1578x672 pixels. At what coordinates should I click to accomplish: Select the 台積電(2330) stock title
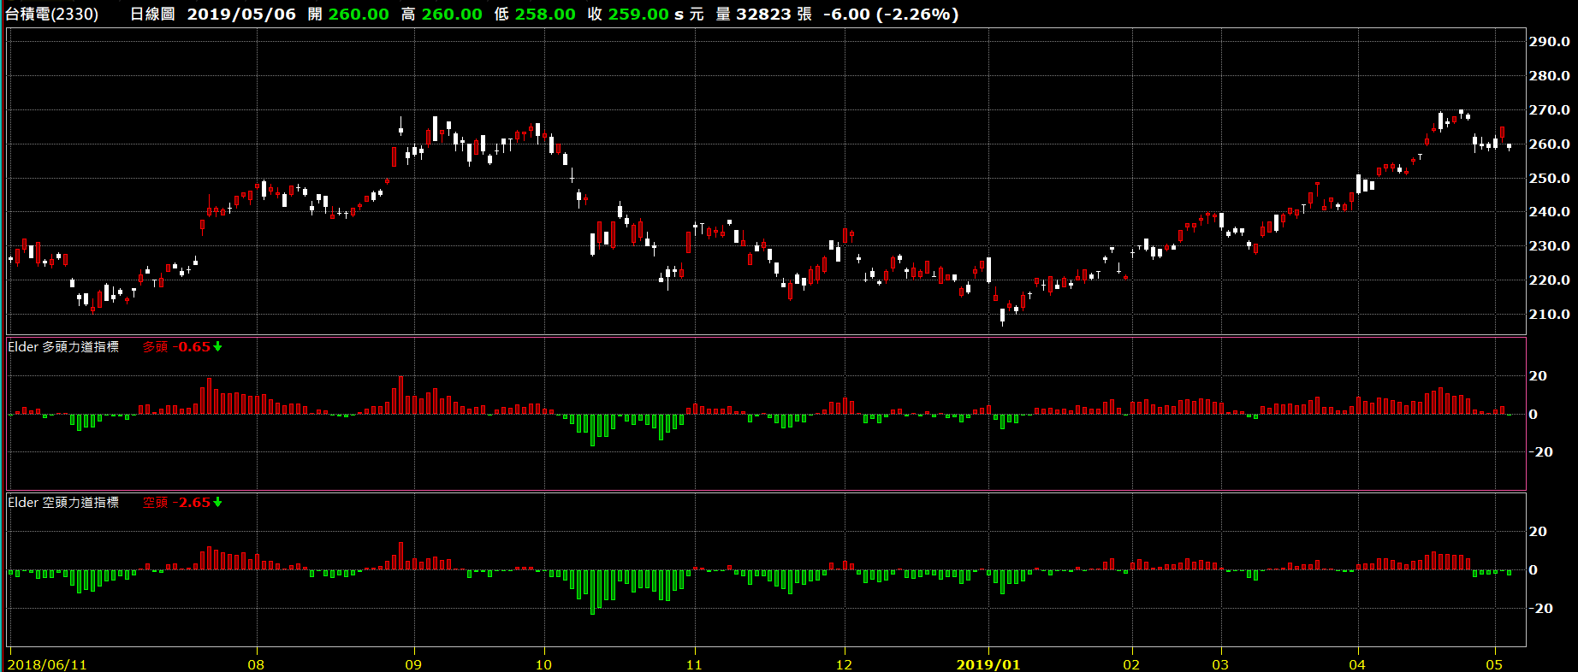coord(52,15)
